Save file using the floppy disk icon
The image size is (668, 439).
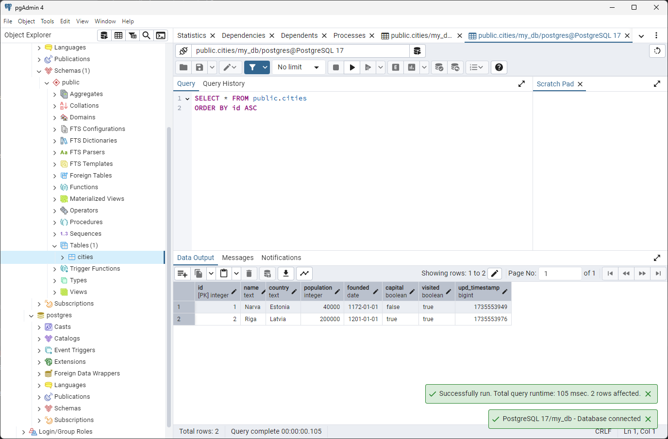(200, 67)
